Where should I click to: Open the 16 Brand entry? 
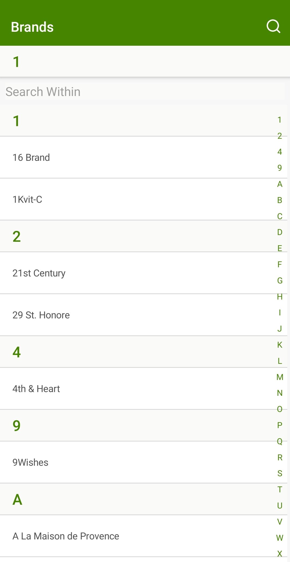(144, 157)
